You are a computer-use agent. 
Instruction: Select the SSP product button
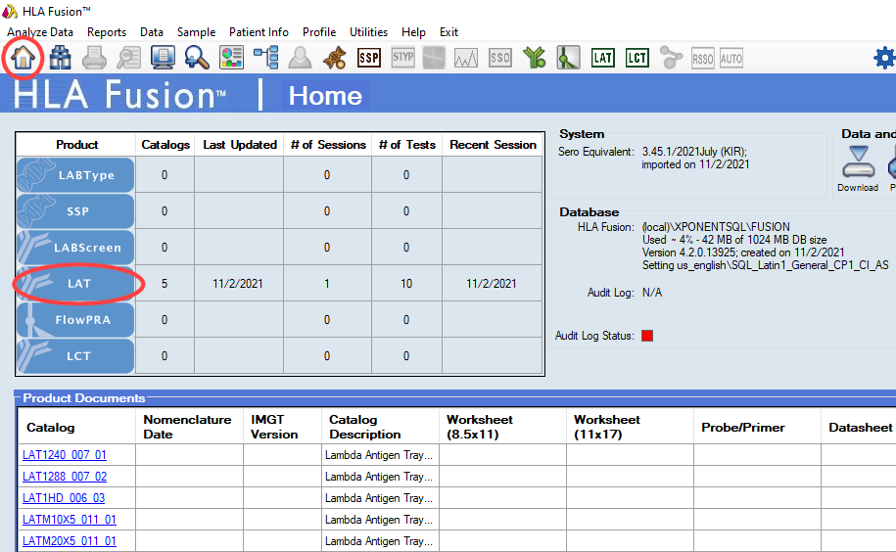point(75,211)
